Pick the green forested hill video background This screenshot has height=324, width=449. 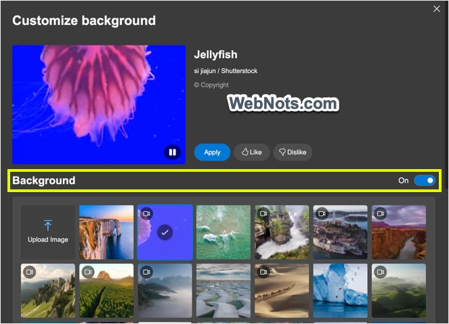(106, 291)
